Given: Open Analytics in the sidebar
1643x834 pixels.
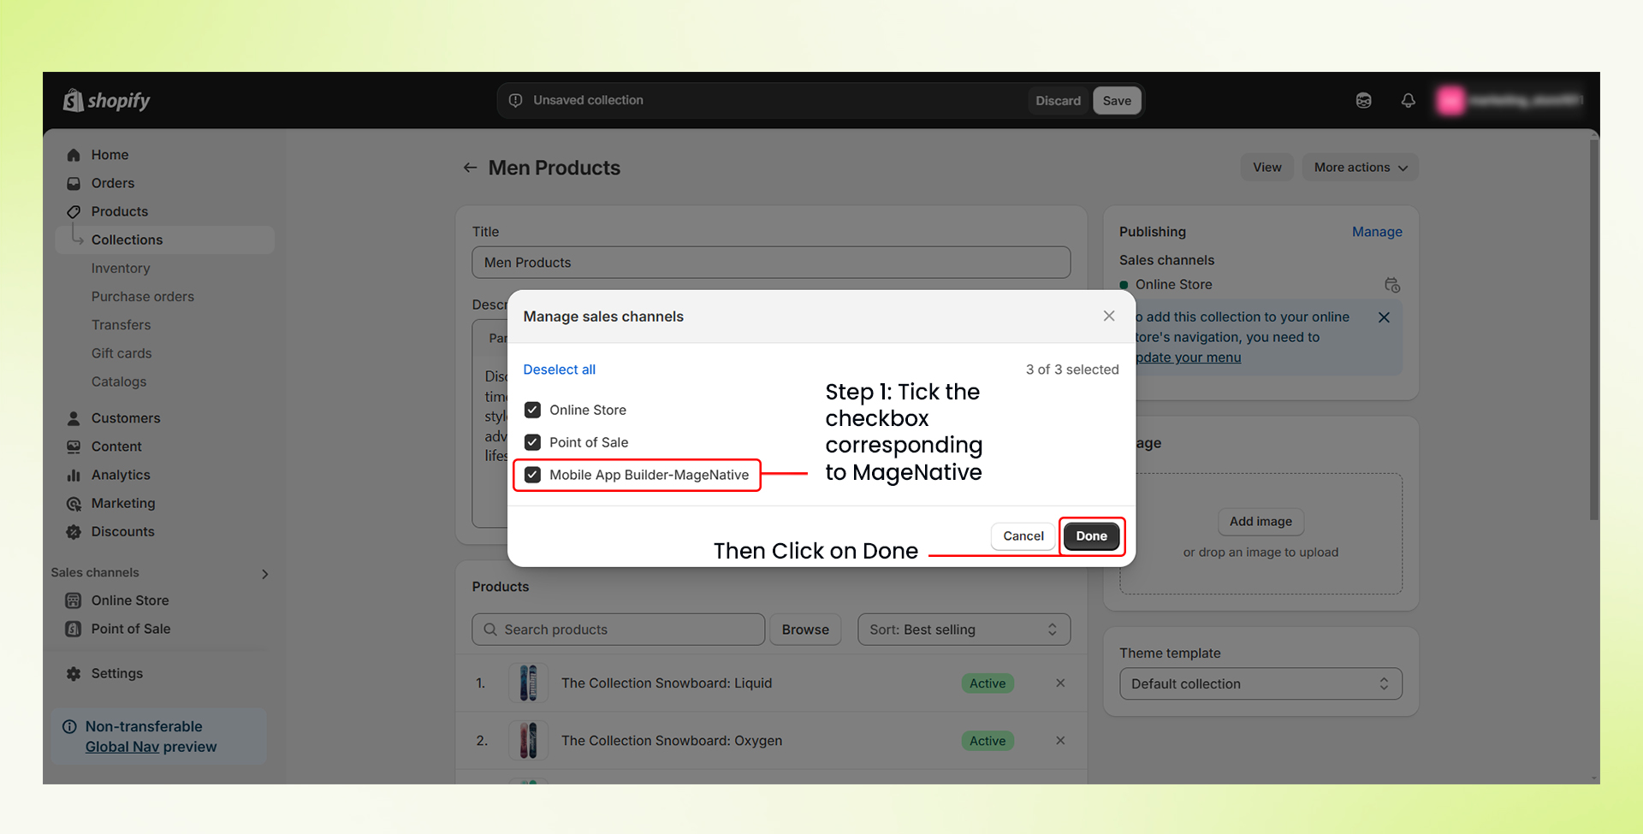Looking at the screenshot, I should coord(121,475).
